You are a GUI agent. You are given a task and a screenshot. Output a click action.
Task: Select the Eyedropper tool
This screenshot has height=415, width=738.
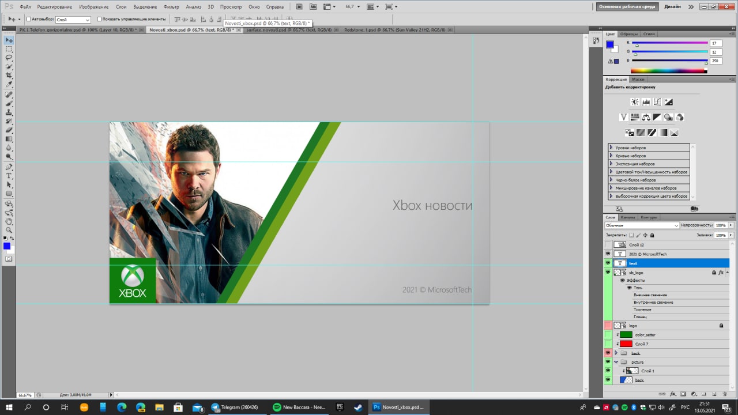(9, 85)
